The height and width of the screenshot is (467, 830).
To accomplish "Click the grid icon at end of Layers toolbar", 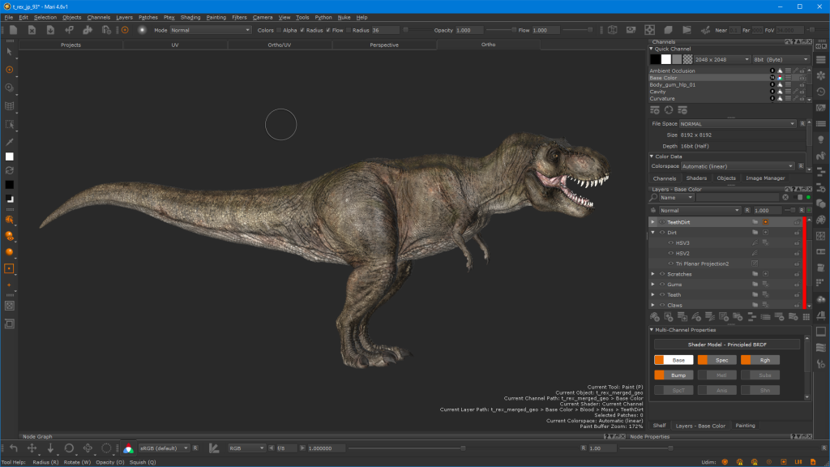I will point(806,317).
